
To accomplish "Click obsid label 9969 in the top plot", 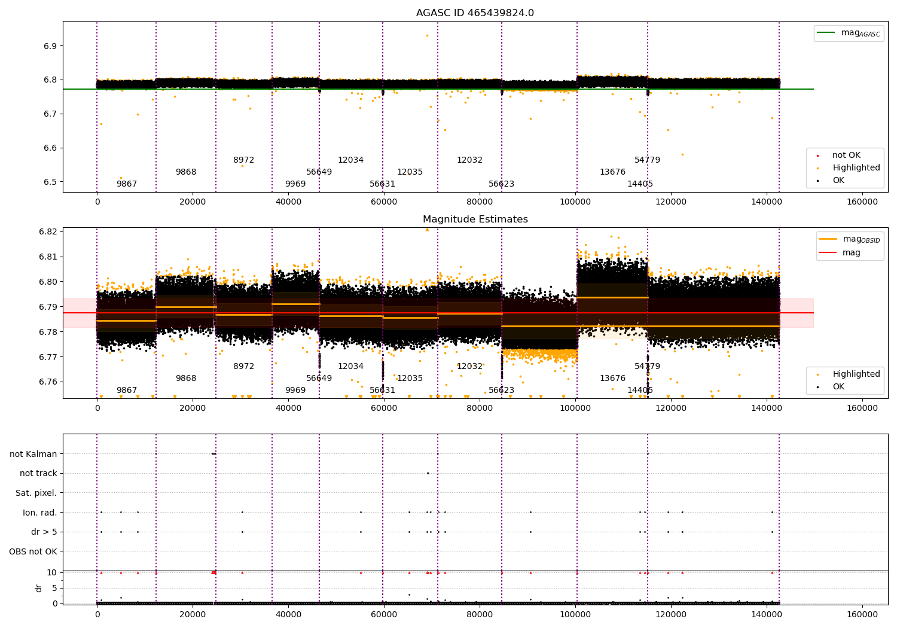I will click(x=295, y=184).
